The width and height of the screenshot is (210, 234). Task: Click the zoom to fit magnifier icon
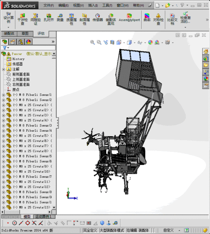click(x=92, y=42)
